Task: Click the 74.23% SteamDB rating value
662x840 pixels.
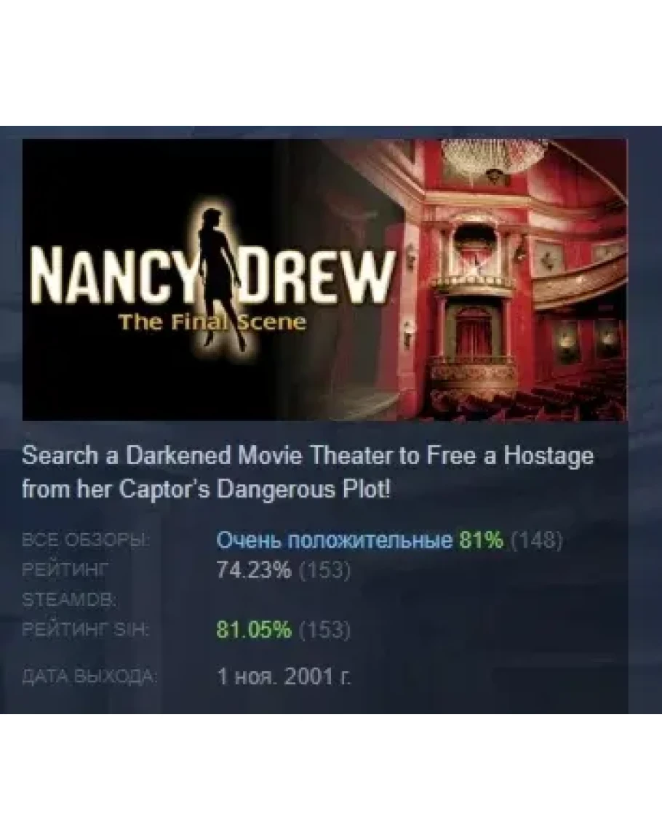Action: (x=254, y=570)
